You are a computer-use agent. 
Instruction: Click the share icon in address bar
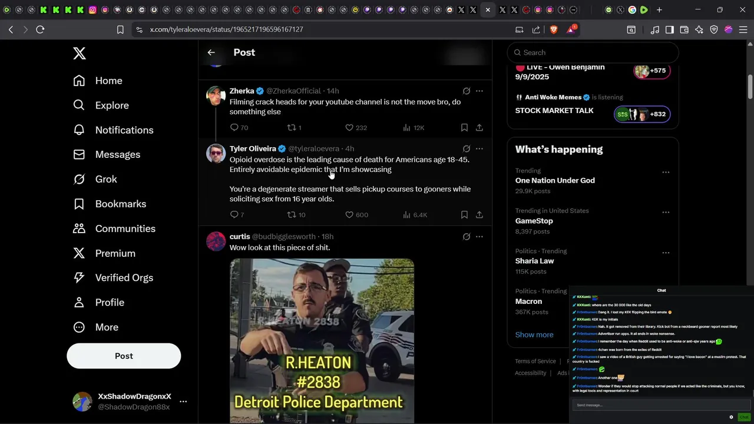536,29
